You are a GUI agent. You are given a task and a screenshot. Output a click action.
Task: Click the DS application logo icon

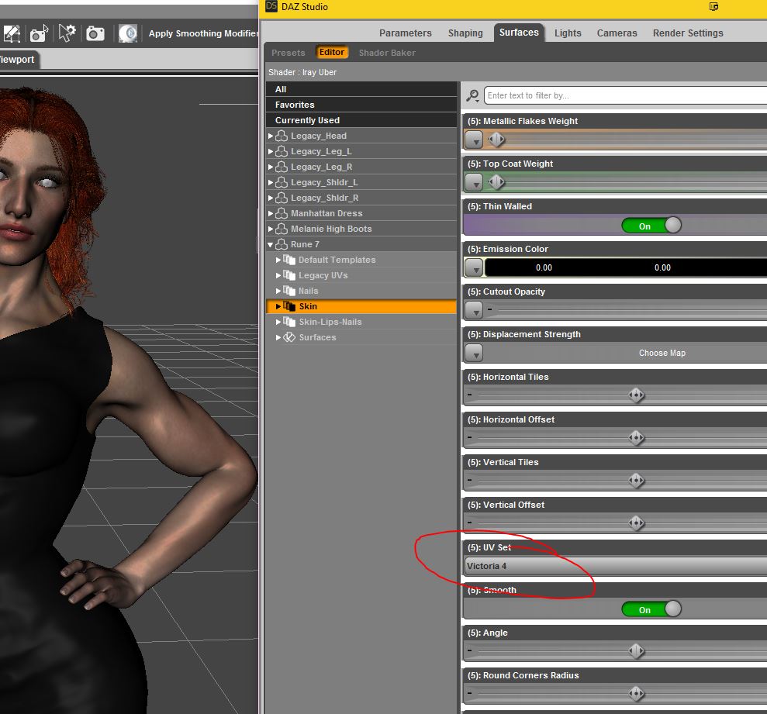point(271,6)
